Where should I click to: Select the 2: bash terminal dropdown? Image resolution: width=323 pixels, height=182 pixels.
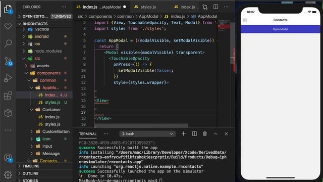tap(147, 134)
